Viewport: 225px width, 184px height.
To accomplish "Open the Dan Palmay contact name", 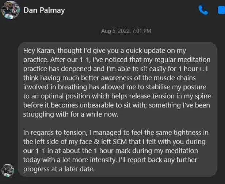I will (x=44, y=10).
